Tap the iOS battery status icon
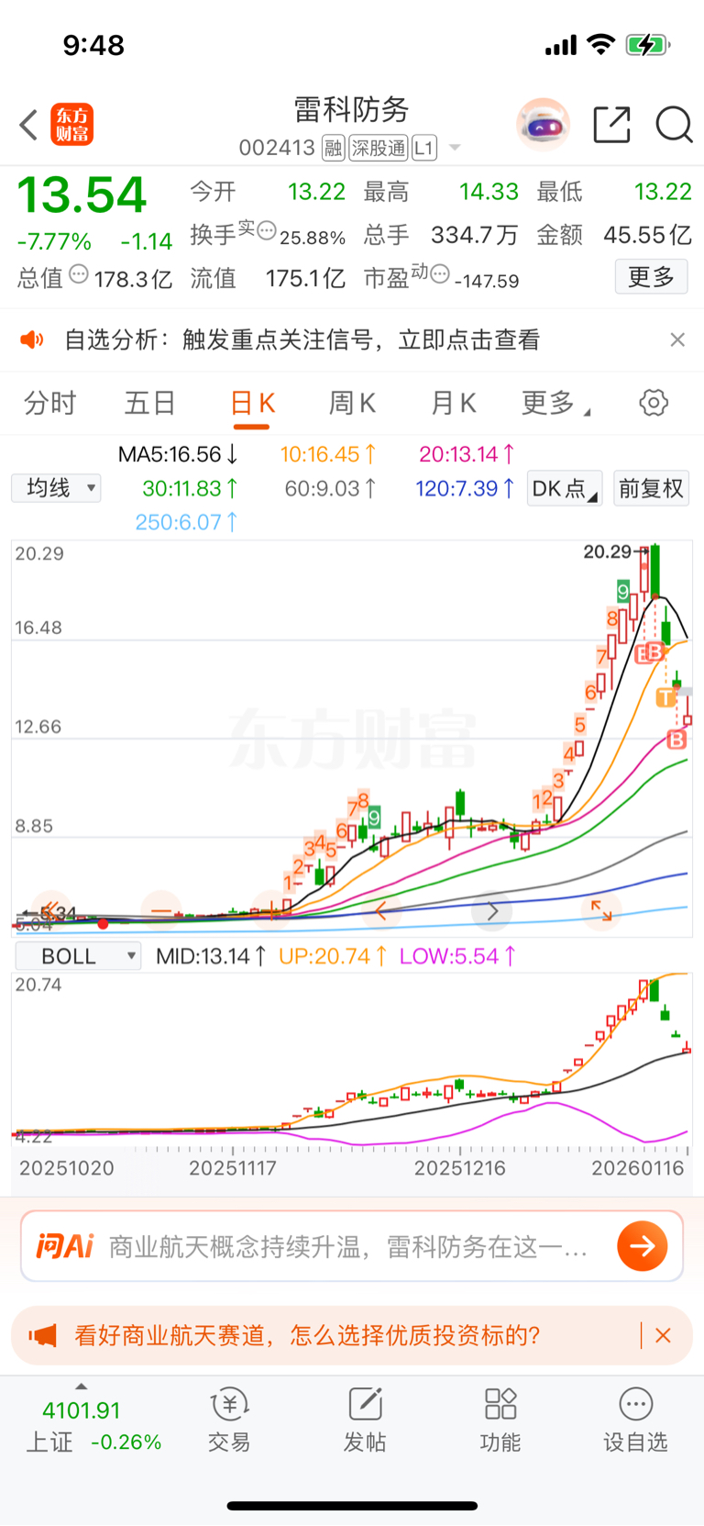704x1526 pixels. 648,45
